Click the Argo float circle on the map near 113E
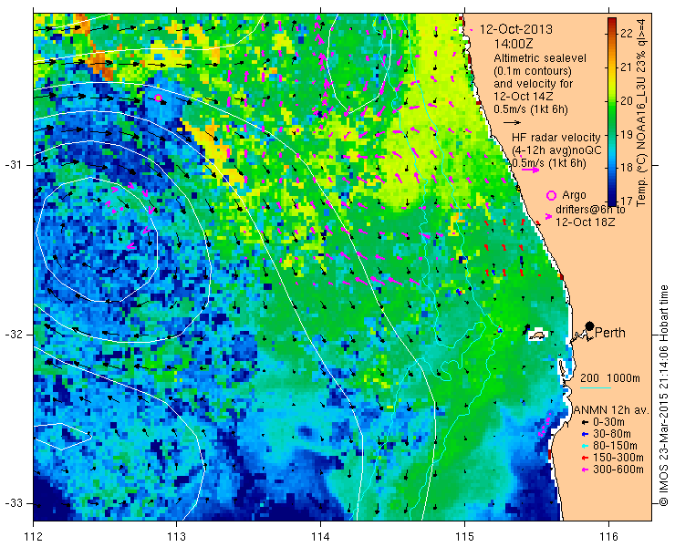Screen dimensions: 675x547 [x=158, y=98]
